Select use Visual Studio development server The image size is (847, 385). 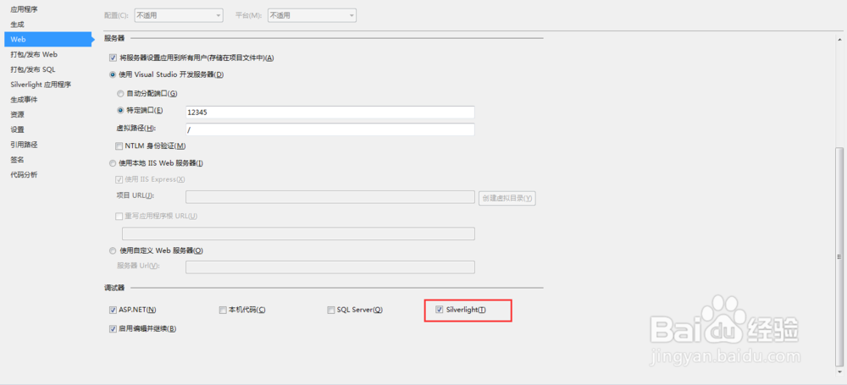coord(113,74)
